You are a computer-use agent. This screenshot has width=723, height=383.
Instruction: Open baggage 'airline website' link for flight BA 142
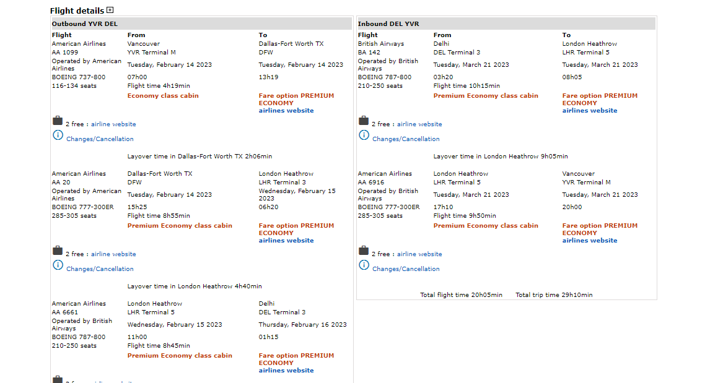[419, 124]
